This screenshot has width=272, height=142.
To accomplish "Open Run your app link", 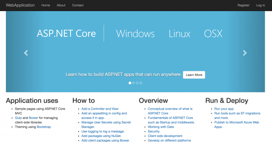I will click(224, 109).
